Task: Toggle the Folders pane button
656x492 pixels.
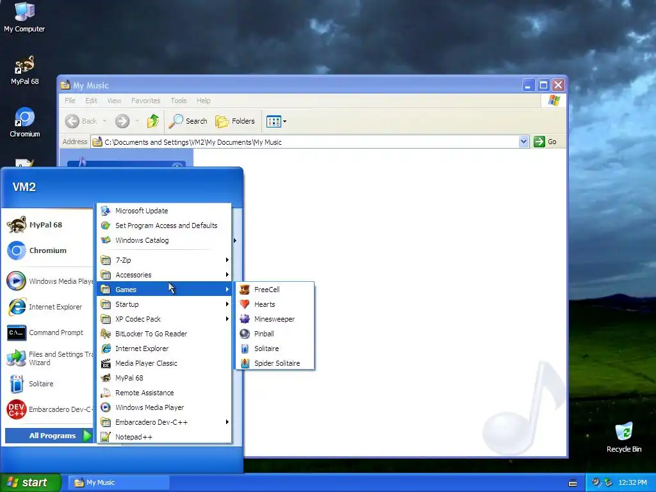Action: click(235, 121)
